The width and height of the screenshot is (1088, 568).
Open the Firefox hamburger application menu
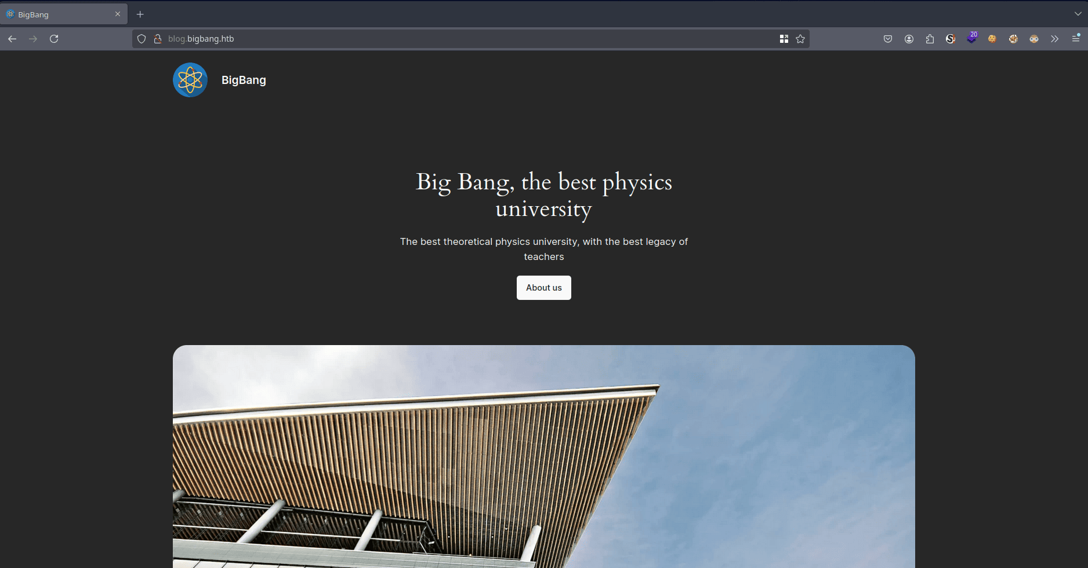(x=1075, y=39)
